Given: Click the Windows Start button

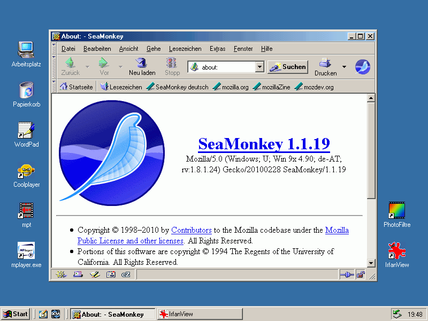Looking at the screenshot, I should (x=16, y=314).
